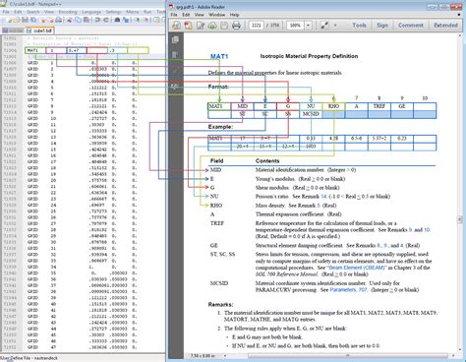Click the Redo icon in Notepad++ toolbar
Viewport: 466px width, 362px height.
106,20
